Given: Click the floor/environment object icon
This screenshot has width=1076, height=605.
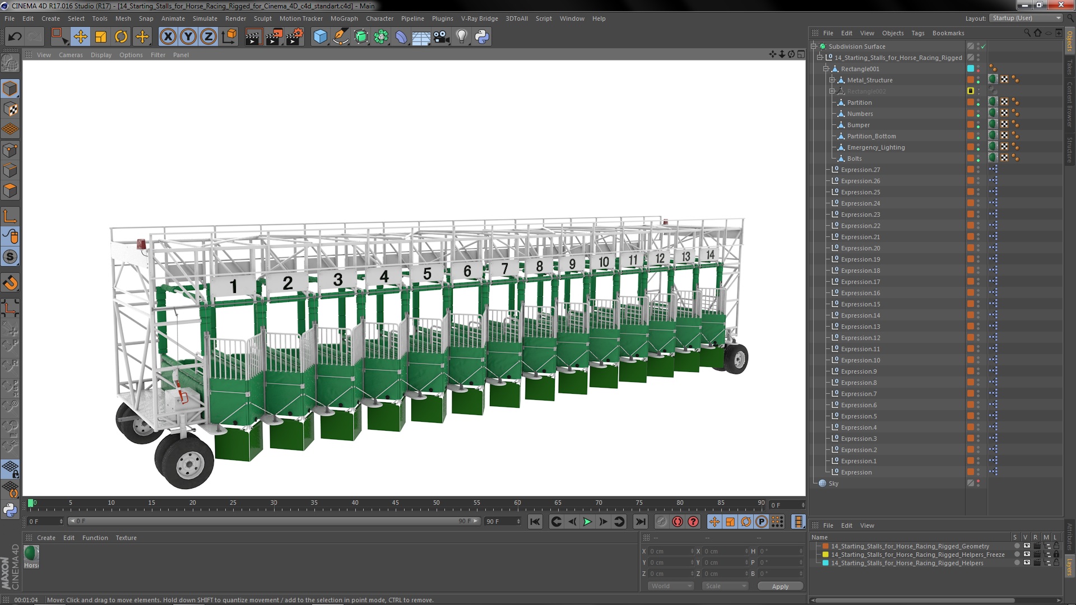Looking at the screenshot, I should point(421,37).
